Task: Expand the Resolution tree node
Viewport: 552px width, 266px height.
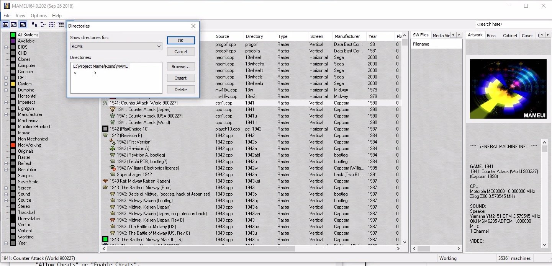Action: (x=6, y=170)
